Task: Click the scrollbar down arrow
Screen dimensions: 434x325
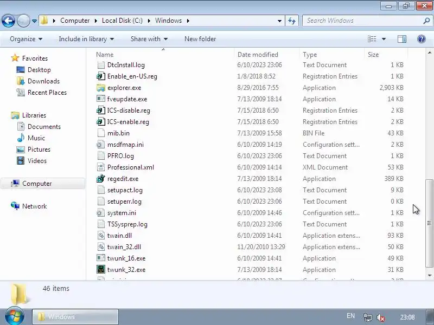Action: click(429, 275)
